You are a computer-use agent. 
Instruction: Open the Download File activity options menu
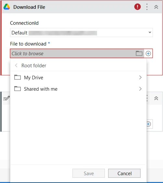pos(147,7)
